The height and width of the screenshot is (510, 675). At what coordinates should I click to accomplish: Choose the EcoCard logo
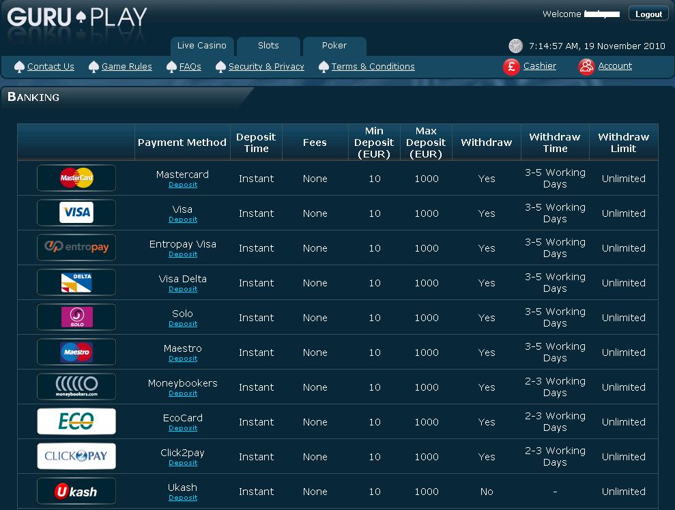pyautogui.click(x=76, y=421)
